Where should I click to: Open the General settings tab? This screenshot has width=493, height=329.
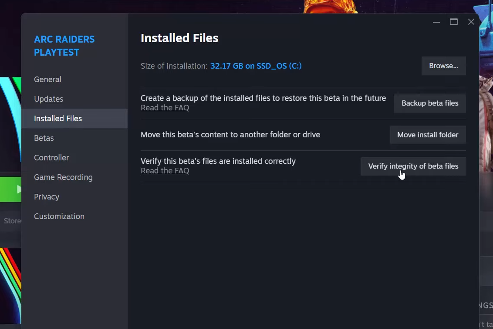pos(47,80)
